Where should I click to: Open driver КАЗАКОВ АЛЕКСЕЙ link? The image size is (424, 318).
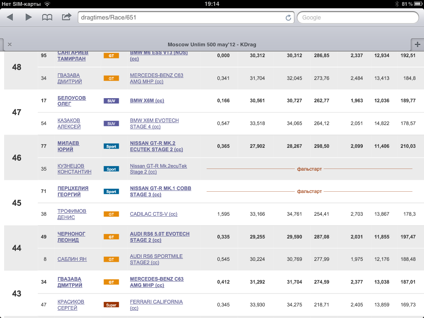pos(69,123)
